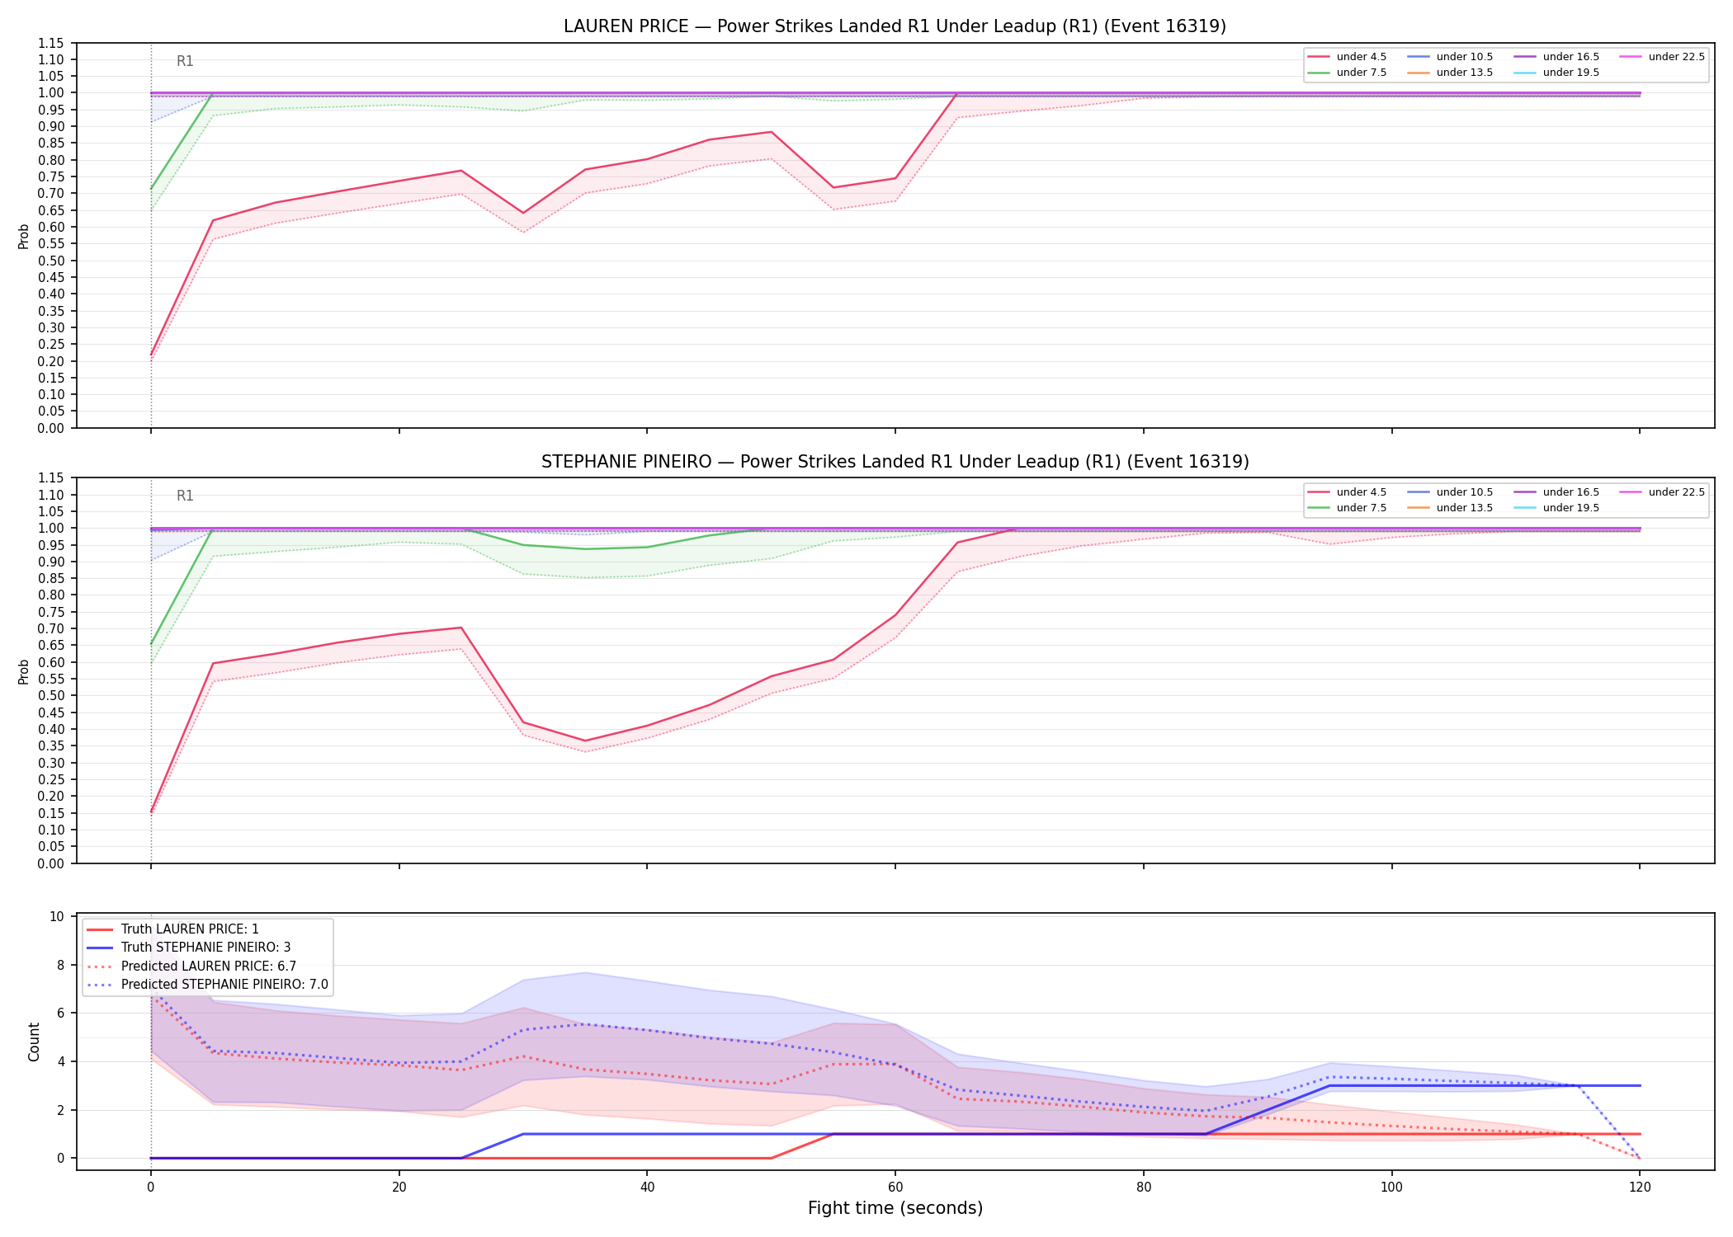
Task: Click 'under 13.5' in LAUREN PRICE chart legend
Action: click(1451, 73)
